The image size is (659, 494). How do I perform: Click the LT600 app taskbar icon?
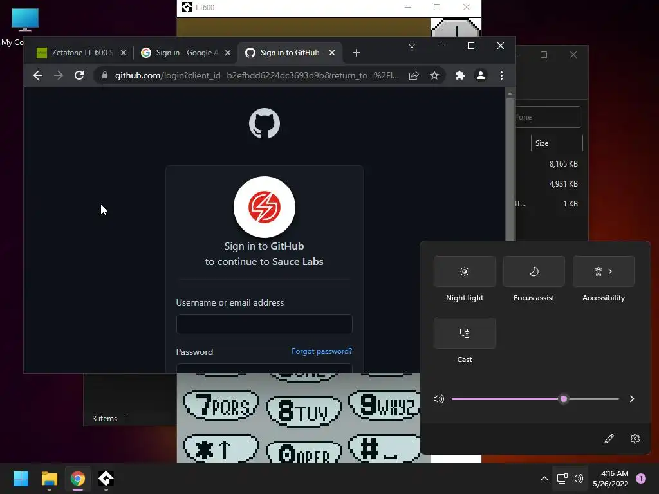pyautogui.click(x=106, y=479)
